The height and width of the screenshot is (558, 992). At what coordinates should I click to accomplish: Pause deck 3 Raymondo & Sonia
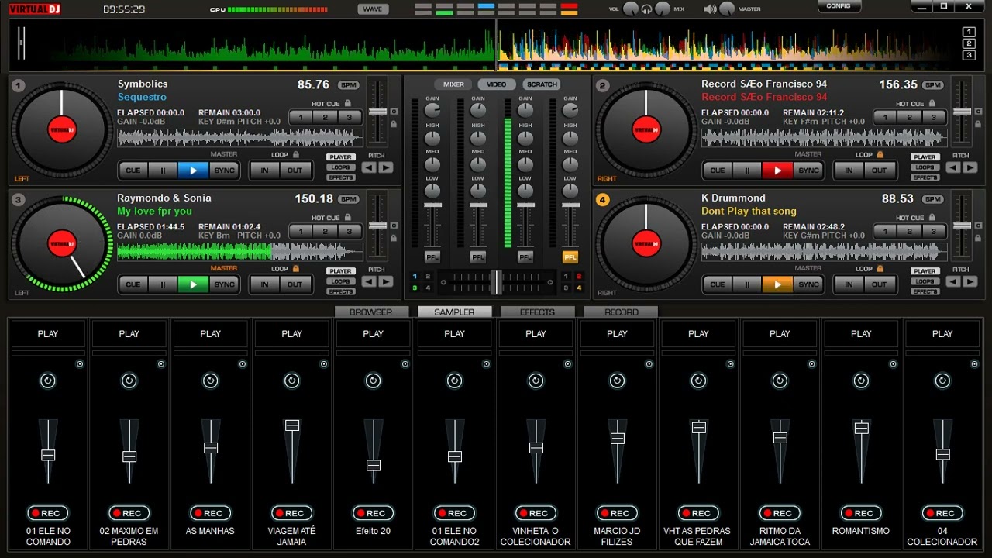pos(163,284)
